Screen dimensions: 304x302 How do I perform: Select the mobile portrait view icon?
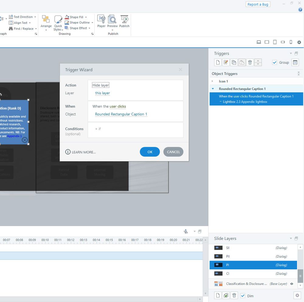(x=291, y=42)
